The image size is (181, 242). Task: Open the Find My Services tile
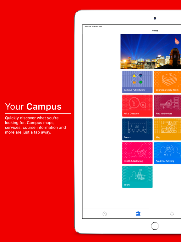pyautogui.click(x=167, y=106)
